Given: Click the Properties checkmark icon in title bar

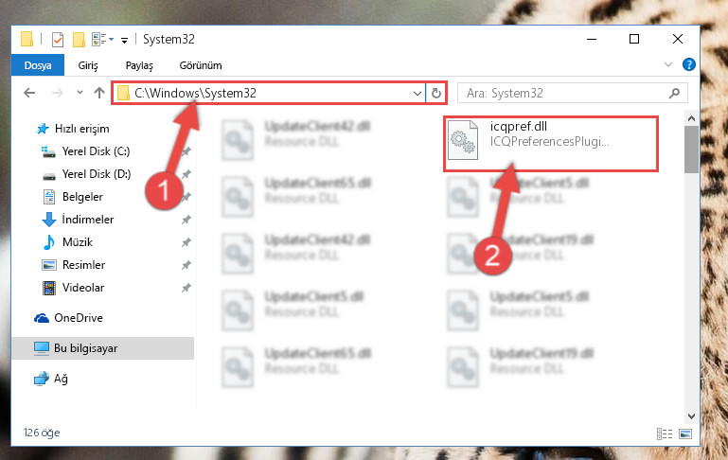Looking at the screenshot, I should click(x=58, y=40).
